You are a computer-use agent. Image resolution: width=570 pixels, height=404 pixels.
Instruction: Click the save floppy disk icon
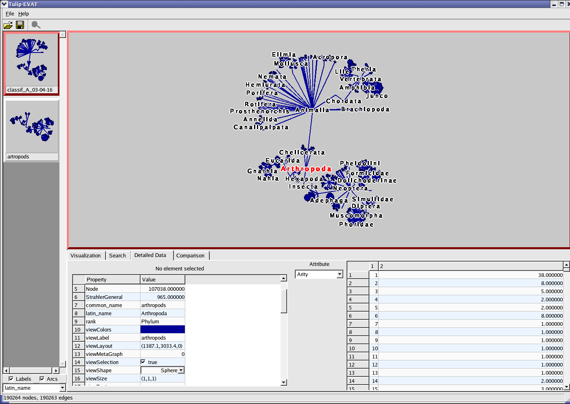coord(20,25)
